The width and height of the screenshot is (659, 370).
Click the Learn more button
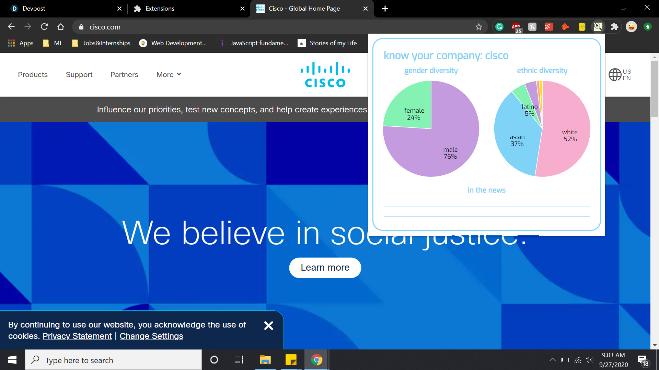[x=325, y=268]
